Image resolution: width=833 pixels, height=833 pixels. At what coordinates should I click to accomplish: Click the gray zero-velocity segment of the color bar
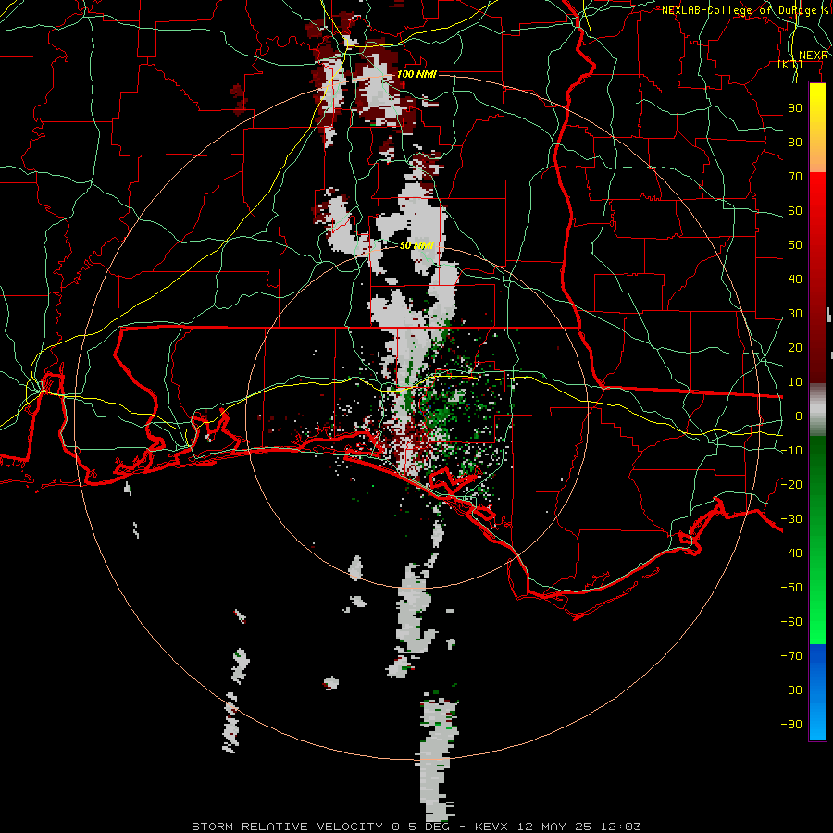click(x=817, y=409)
